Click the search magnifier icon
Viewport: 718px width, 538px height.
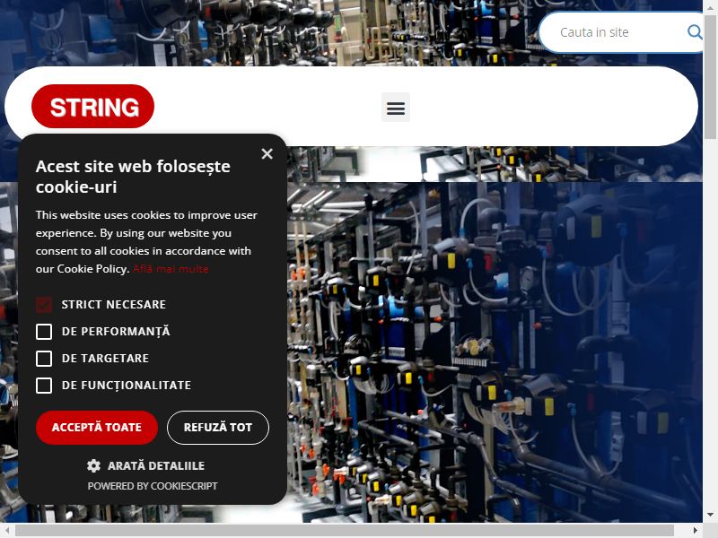(694, 32)
